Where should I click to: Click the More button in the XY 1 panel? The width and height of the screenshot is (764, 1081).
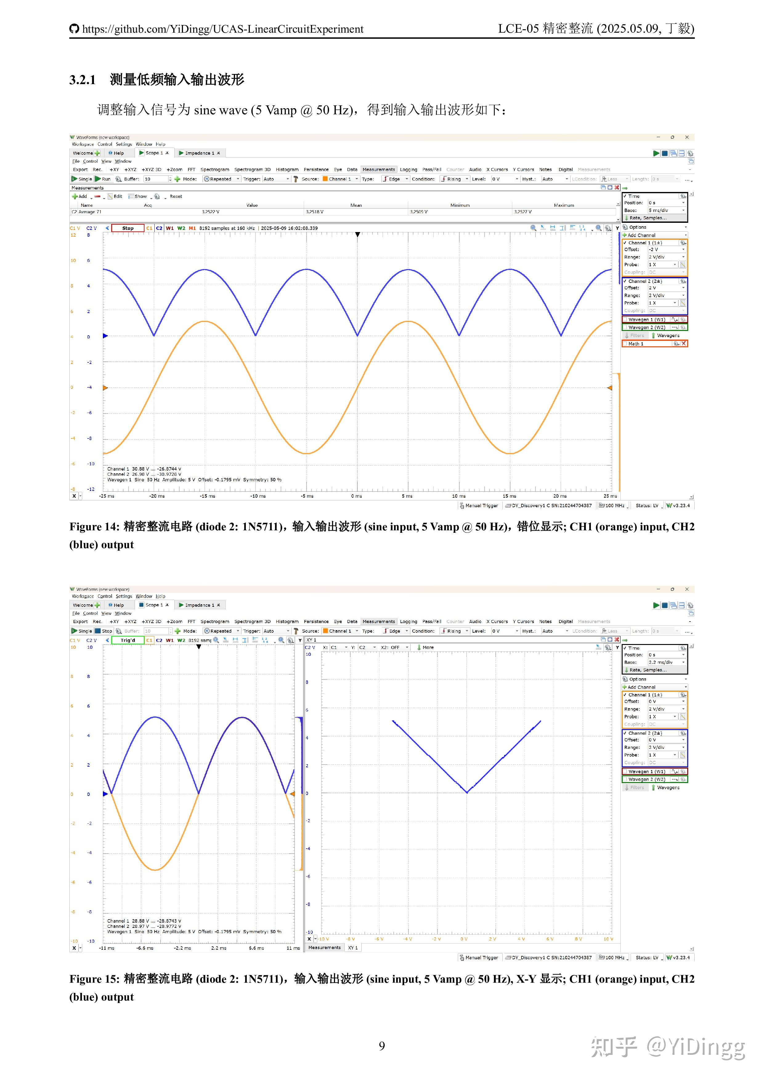point(425,647)
